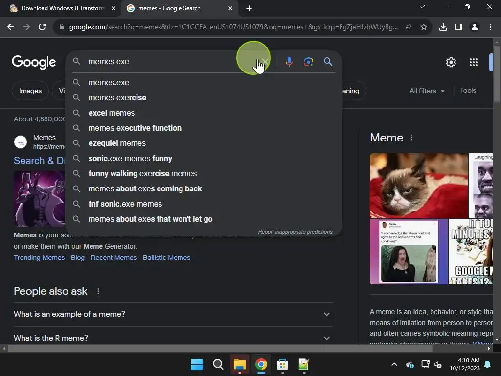Open File Explorer from taskbar
This screenshot has height=376, width=501.
point(240,364)
